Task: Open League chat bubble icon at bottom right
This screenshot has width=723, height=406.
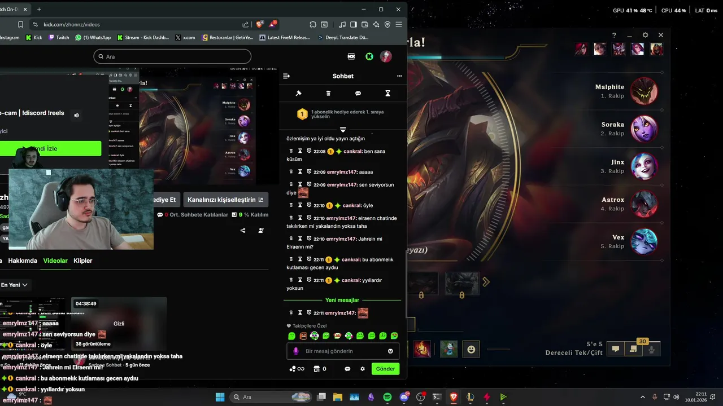Action: 616,350
